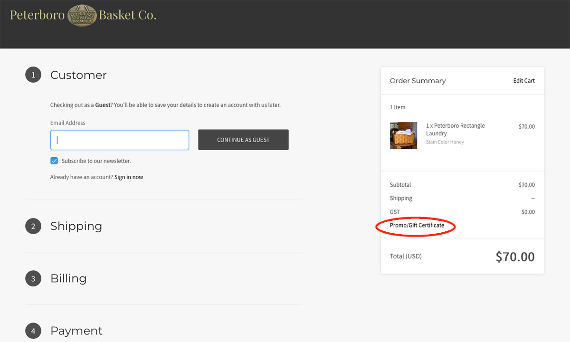Click the Order Summary heading
570x342 pixels.
pyautogui.click(x=418, y=81)
